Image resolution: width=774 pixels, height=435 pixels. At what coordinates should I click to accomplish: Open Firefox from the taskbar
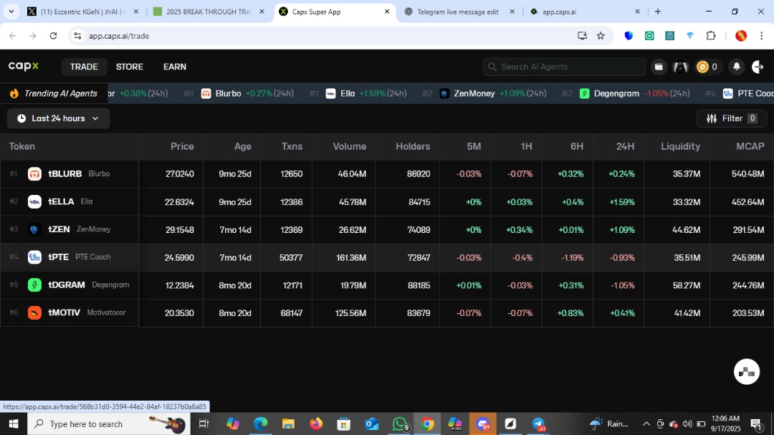tap(316, 424)
